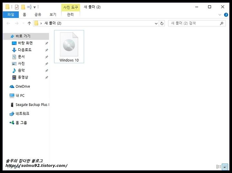Switch to large icons view in status bar
This screenshot has width=232, height=173.
click(225, 167)
